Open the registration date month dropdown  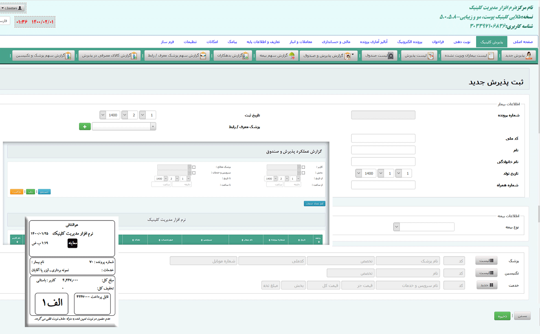pos(130,115)
